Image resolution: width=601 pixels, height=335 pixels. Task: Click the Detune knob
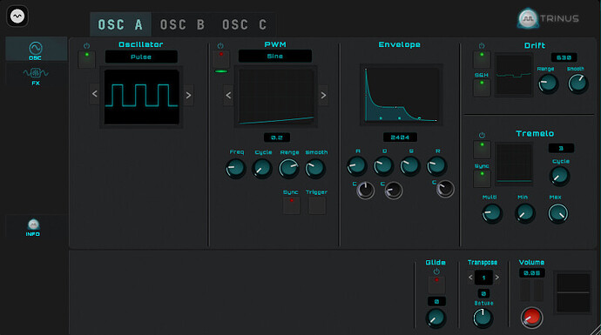tap(483, 318)
